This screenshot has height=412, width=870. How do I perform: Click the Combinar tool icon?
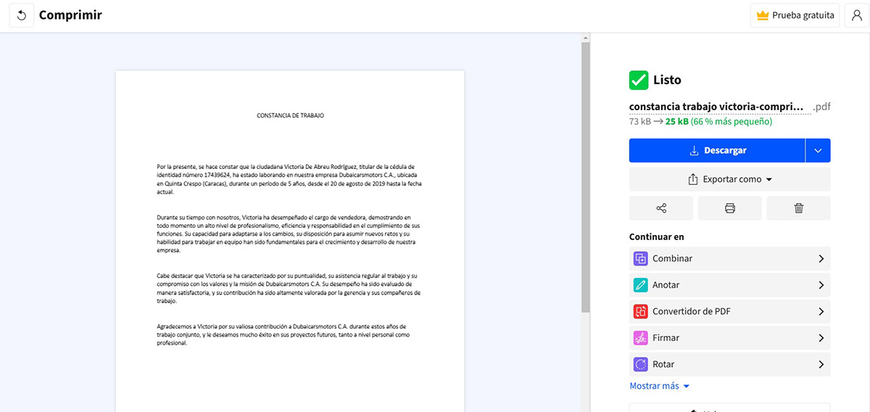(640, 259)
